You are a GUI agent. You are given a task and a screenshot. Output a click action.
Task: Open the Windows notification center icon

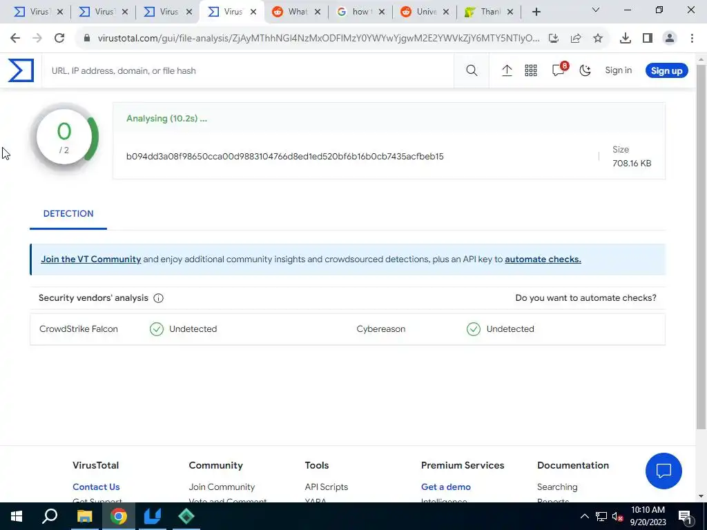[x=686, y=516]
